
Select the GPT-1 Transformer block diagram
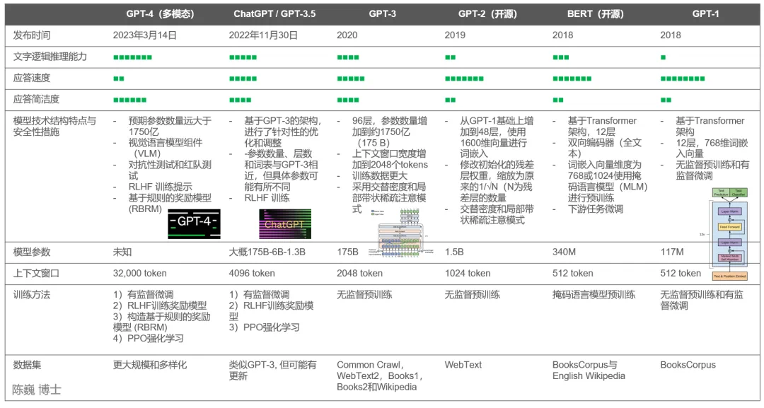(729, 234)
